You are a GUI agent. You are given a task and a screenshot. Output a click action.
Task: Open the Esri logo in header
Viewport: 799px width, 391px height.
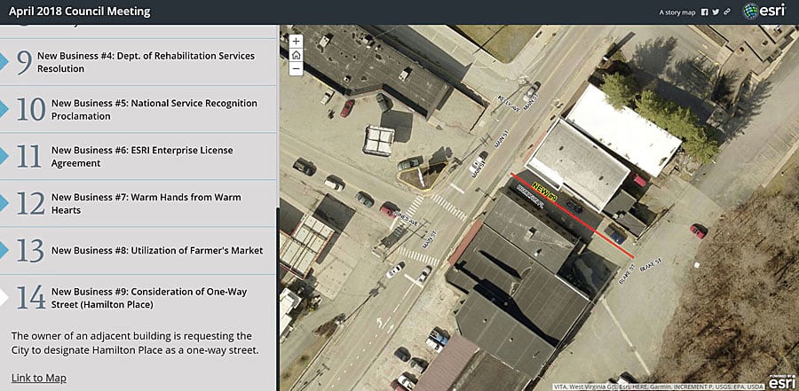764,12
